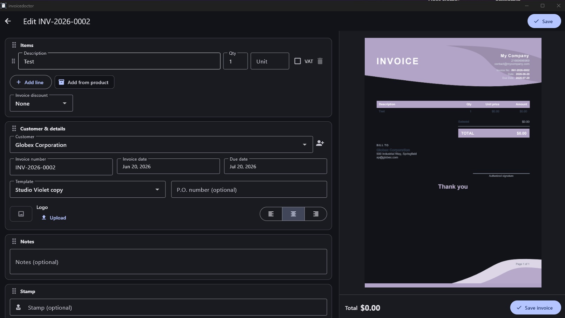Click the Stamp section heading
The image size is (565, 318).
pos(28,291)
